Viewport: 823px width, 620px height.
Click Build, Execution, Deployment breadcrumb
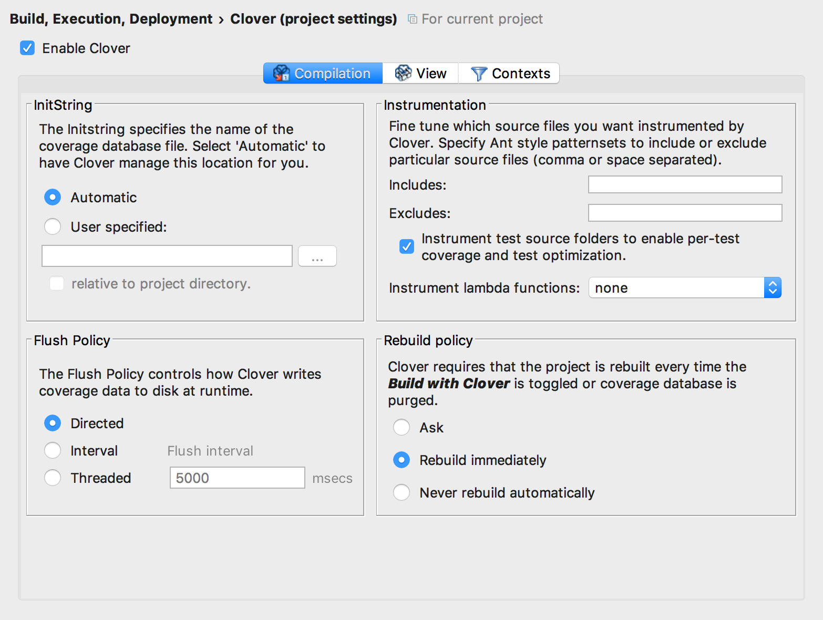[x=111, y=19]
